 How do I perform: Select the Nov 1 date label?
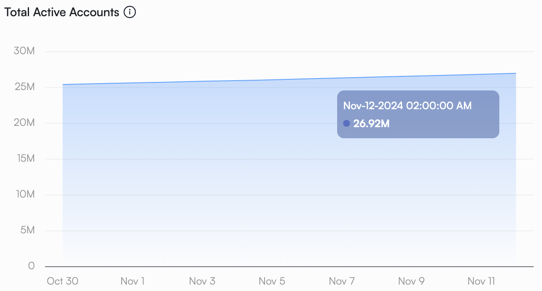[x=132, y=281]
